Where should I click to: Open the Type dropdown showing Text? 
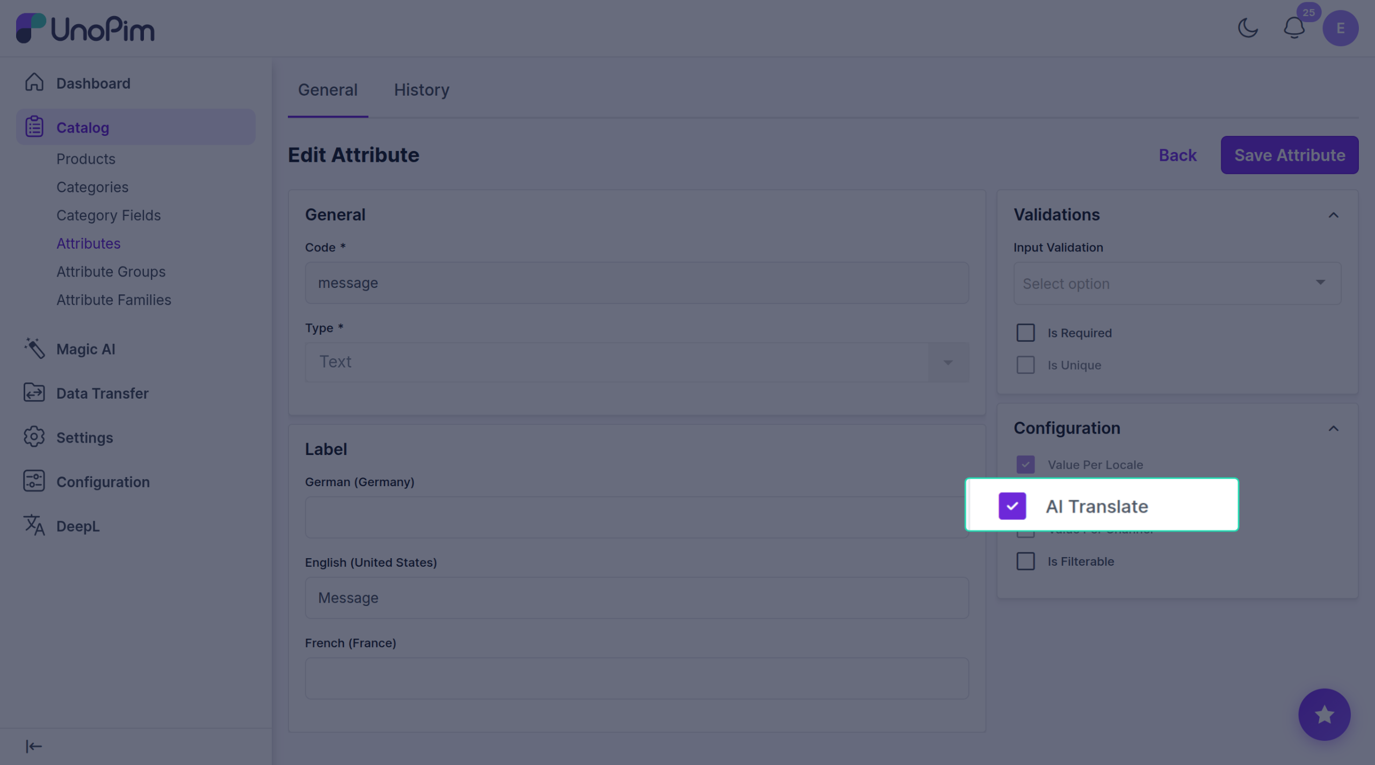pyautogui.click(x=636, y=362)
